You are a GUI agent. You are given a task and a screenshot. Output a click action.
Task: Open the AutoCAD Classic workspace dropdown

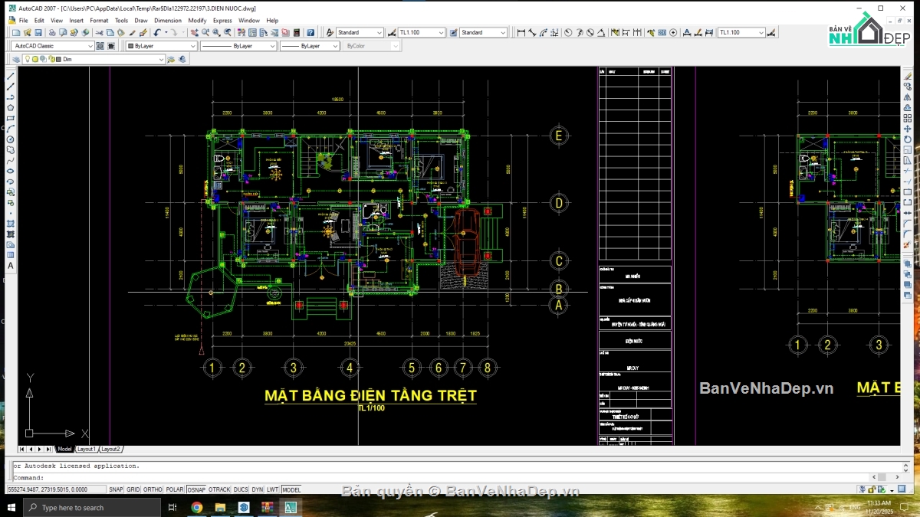[x=53, y=46]
